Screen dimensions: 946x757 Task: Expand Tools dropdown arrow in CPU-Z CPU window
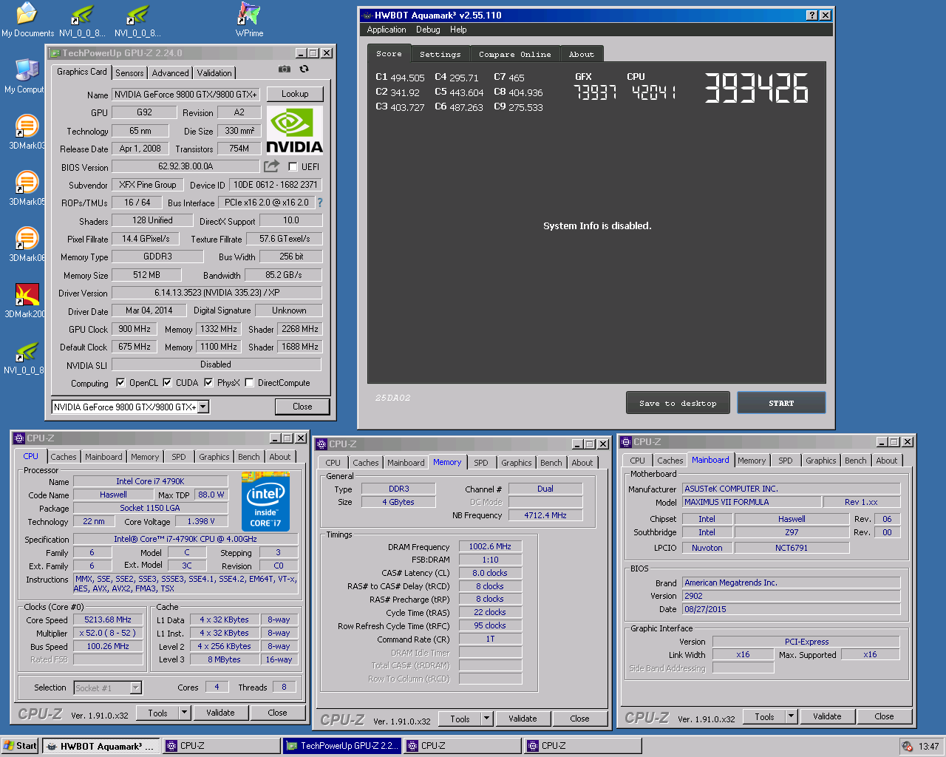pos(184,713)
